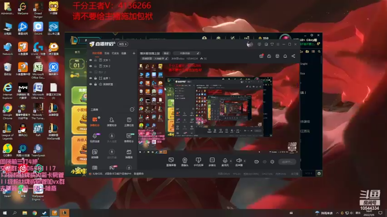Click user avatar in streaming app title bar
Viewport: 387px width, 217px height.
click(x=250, y=44)
